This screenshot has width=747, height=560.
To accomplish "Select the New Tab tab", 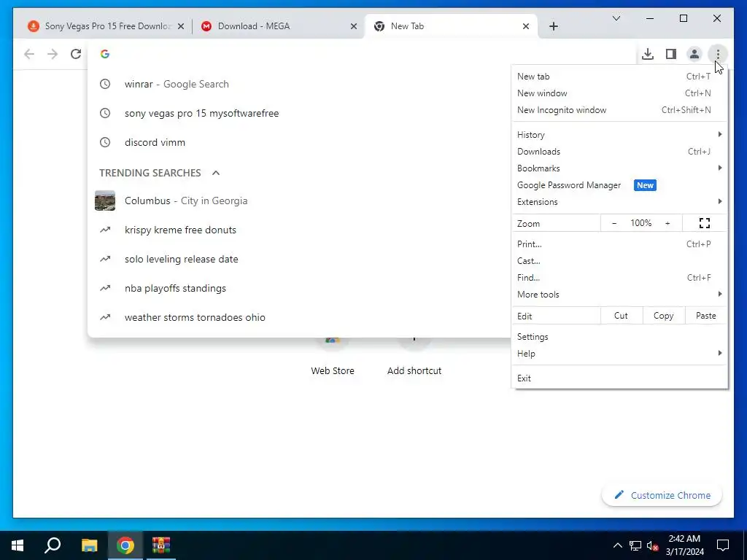I will pos(451,26).
